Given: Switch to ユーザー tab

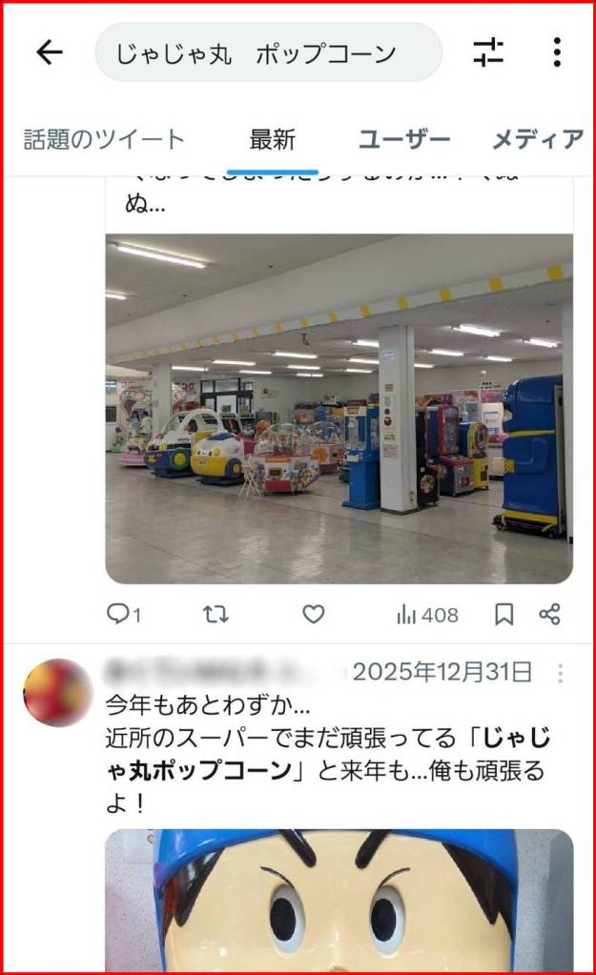Looking at the screenshot, I should point(404,139).
